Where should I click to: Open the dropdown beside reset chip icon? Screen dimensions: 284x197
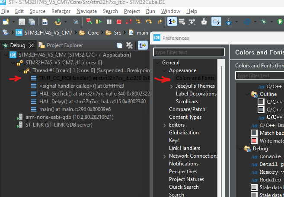[x=66, y=22]
